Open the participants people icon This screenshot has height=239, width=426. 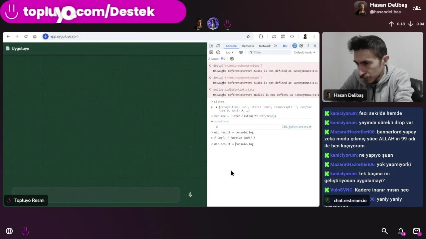point(416,8)
